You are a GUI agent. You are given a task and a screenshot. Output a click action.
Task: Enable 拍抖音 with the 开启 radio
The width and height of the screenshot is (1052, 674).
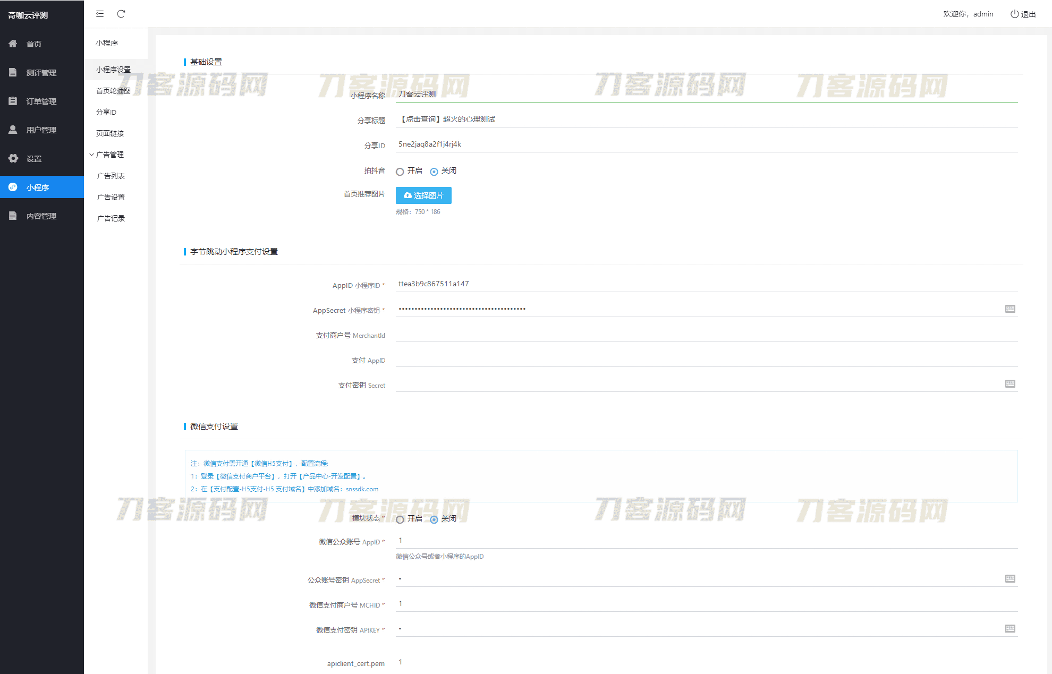tap(400, 172)
